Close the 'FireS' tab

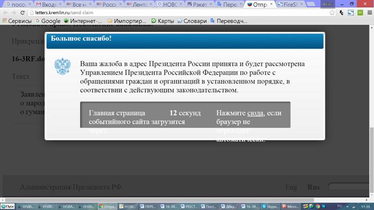point(302,4)
